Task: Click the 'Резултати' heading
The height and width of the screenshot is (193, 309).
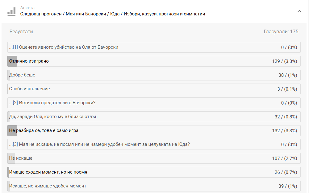Action: pos(21,32)
